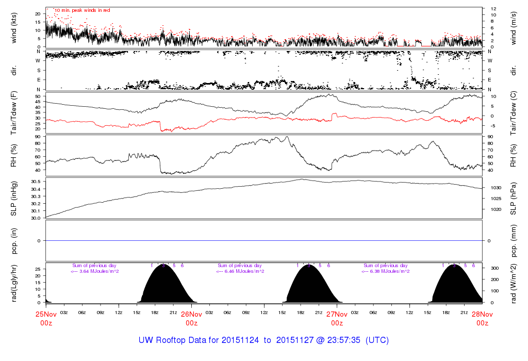Click the chart title "UW Rooftop Data" text
The width and height of the screenshot is (528, 361).
pyautogui.click(x=178, y=340)
